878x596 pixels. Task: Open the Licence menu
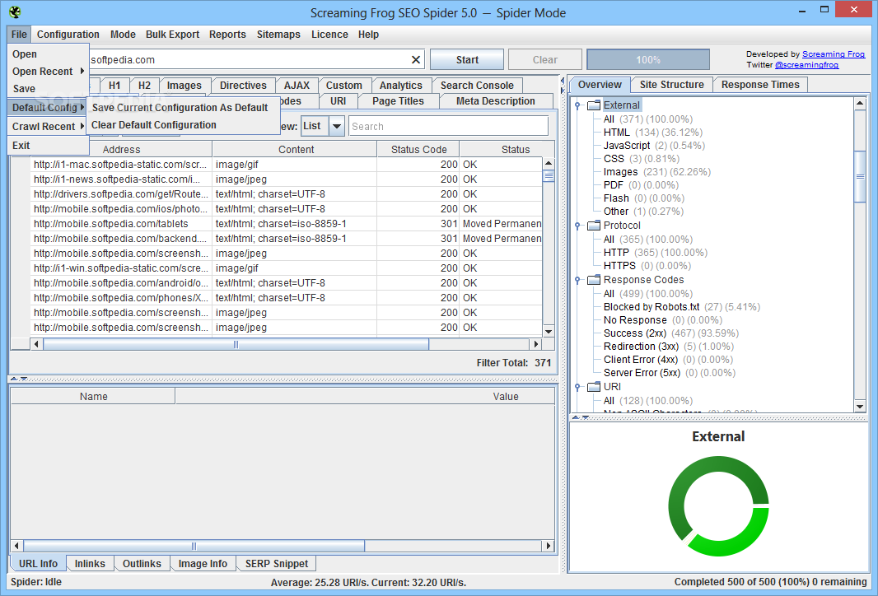point(329,34)
